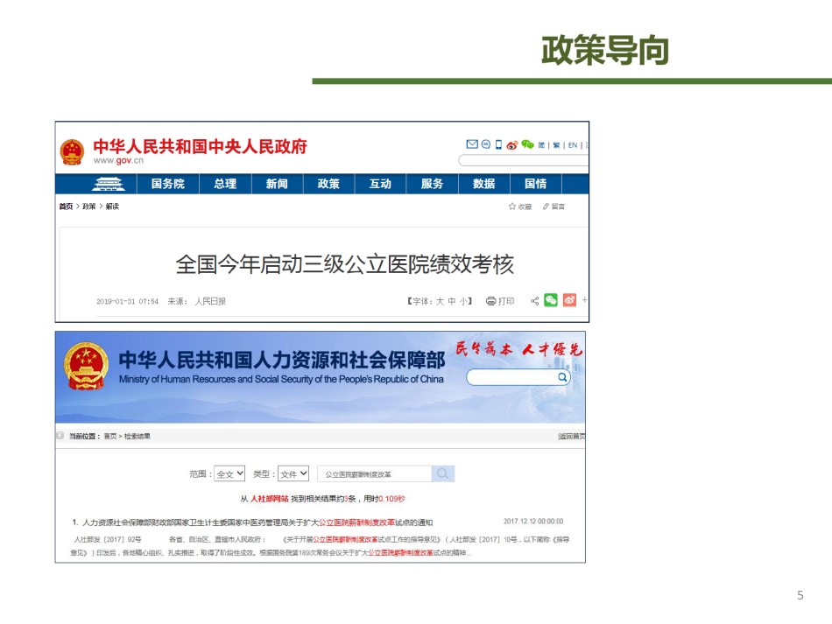Image resolution: width=832 pixels, height=624 pixels.
Task: Click the mobile phone icon in gov.cn header
Action: pos(498,144)
